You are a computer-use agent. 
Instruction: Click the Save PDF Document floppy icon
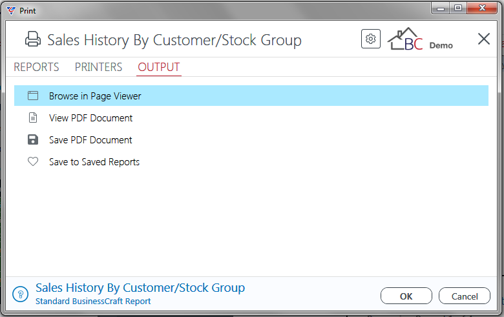pyautogui.click(x=33, y=139)
